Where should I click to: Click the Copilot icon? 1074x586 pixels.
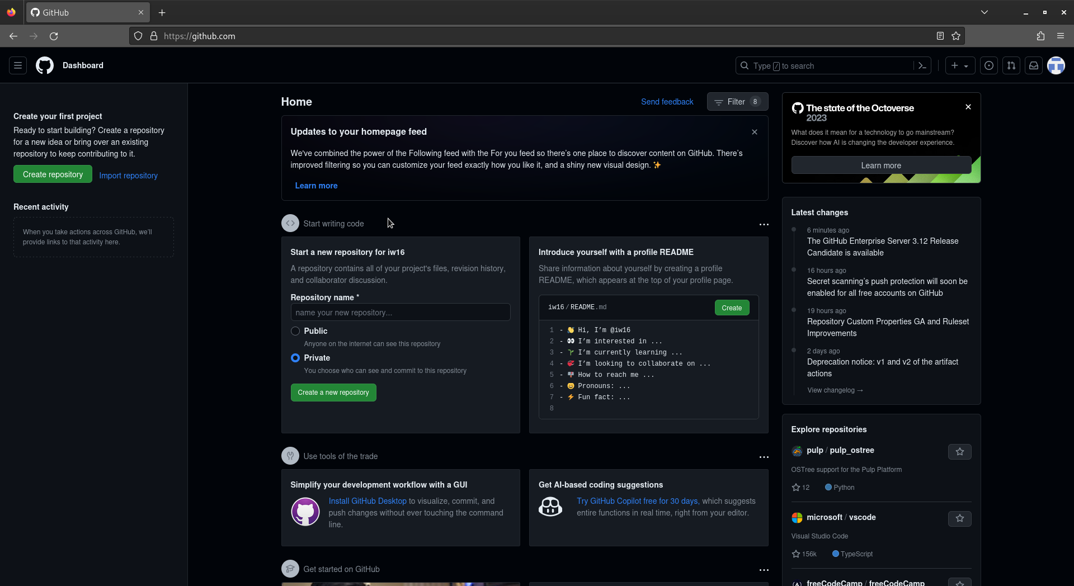point(550,507)
